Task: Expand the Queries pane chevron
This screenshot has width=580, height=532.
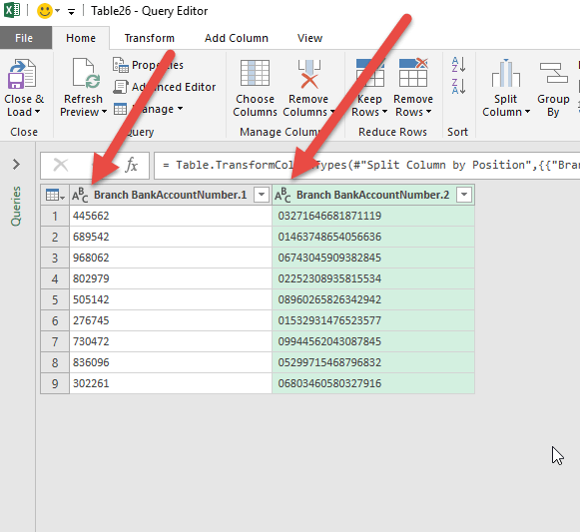Action: pyautogui.click(x=16, y=165)
